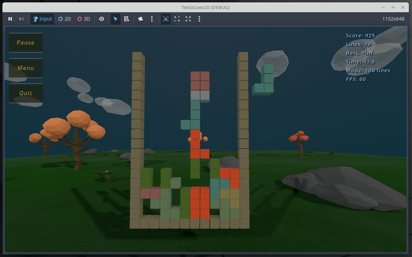Click the camera override icon
Image resolution: width=412 pixels, height=257 pixels.
click(141, 19)
